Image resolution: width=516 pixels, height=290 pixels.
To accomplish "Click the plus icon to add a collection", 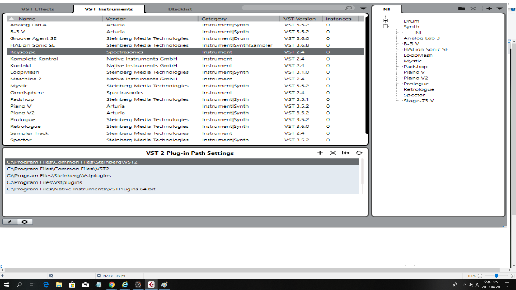I will pos(489,9).
